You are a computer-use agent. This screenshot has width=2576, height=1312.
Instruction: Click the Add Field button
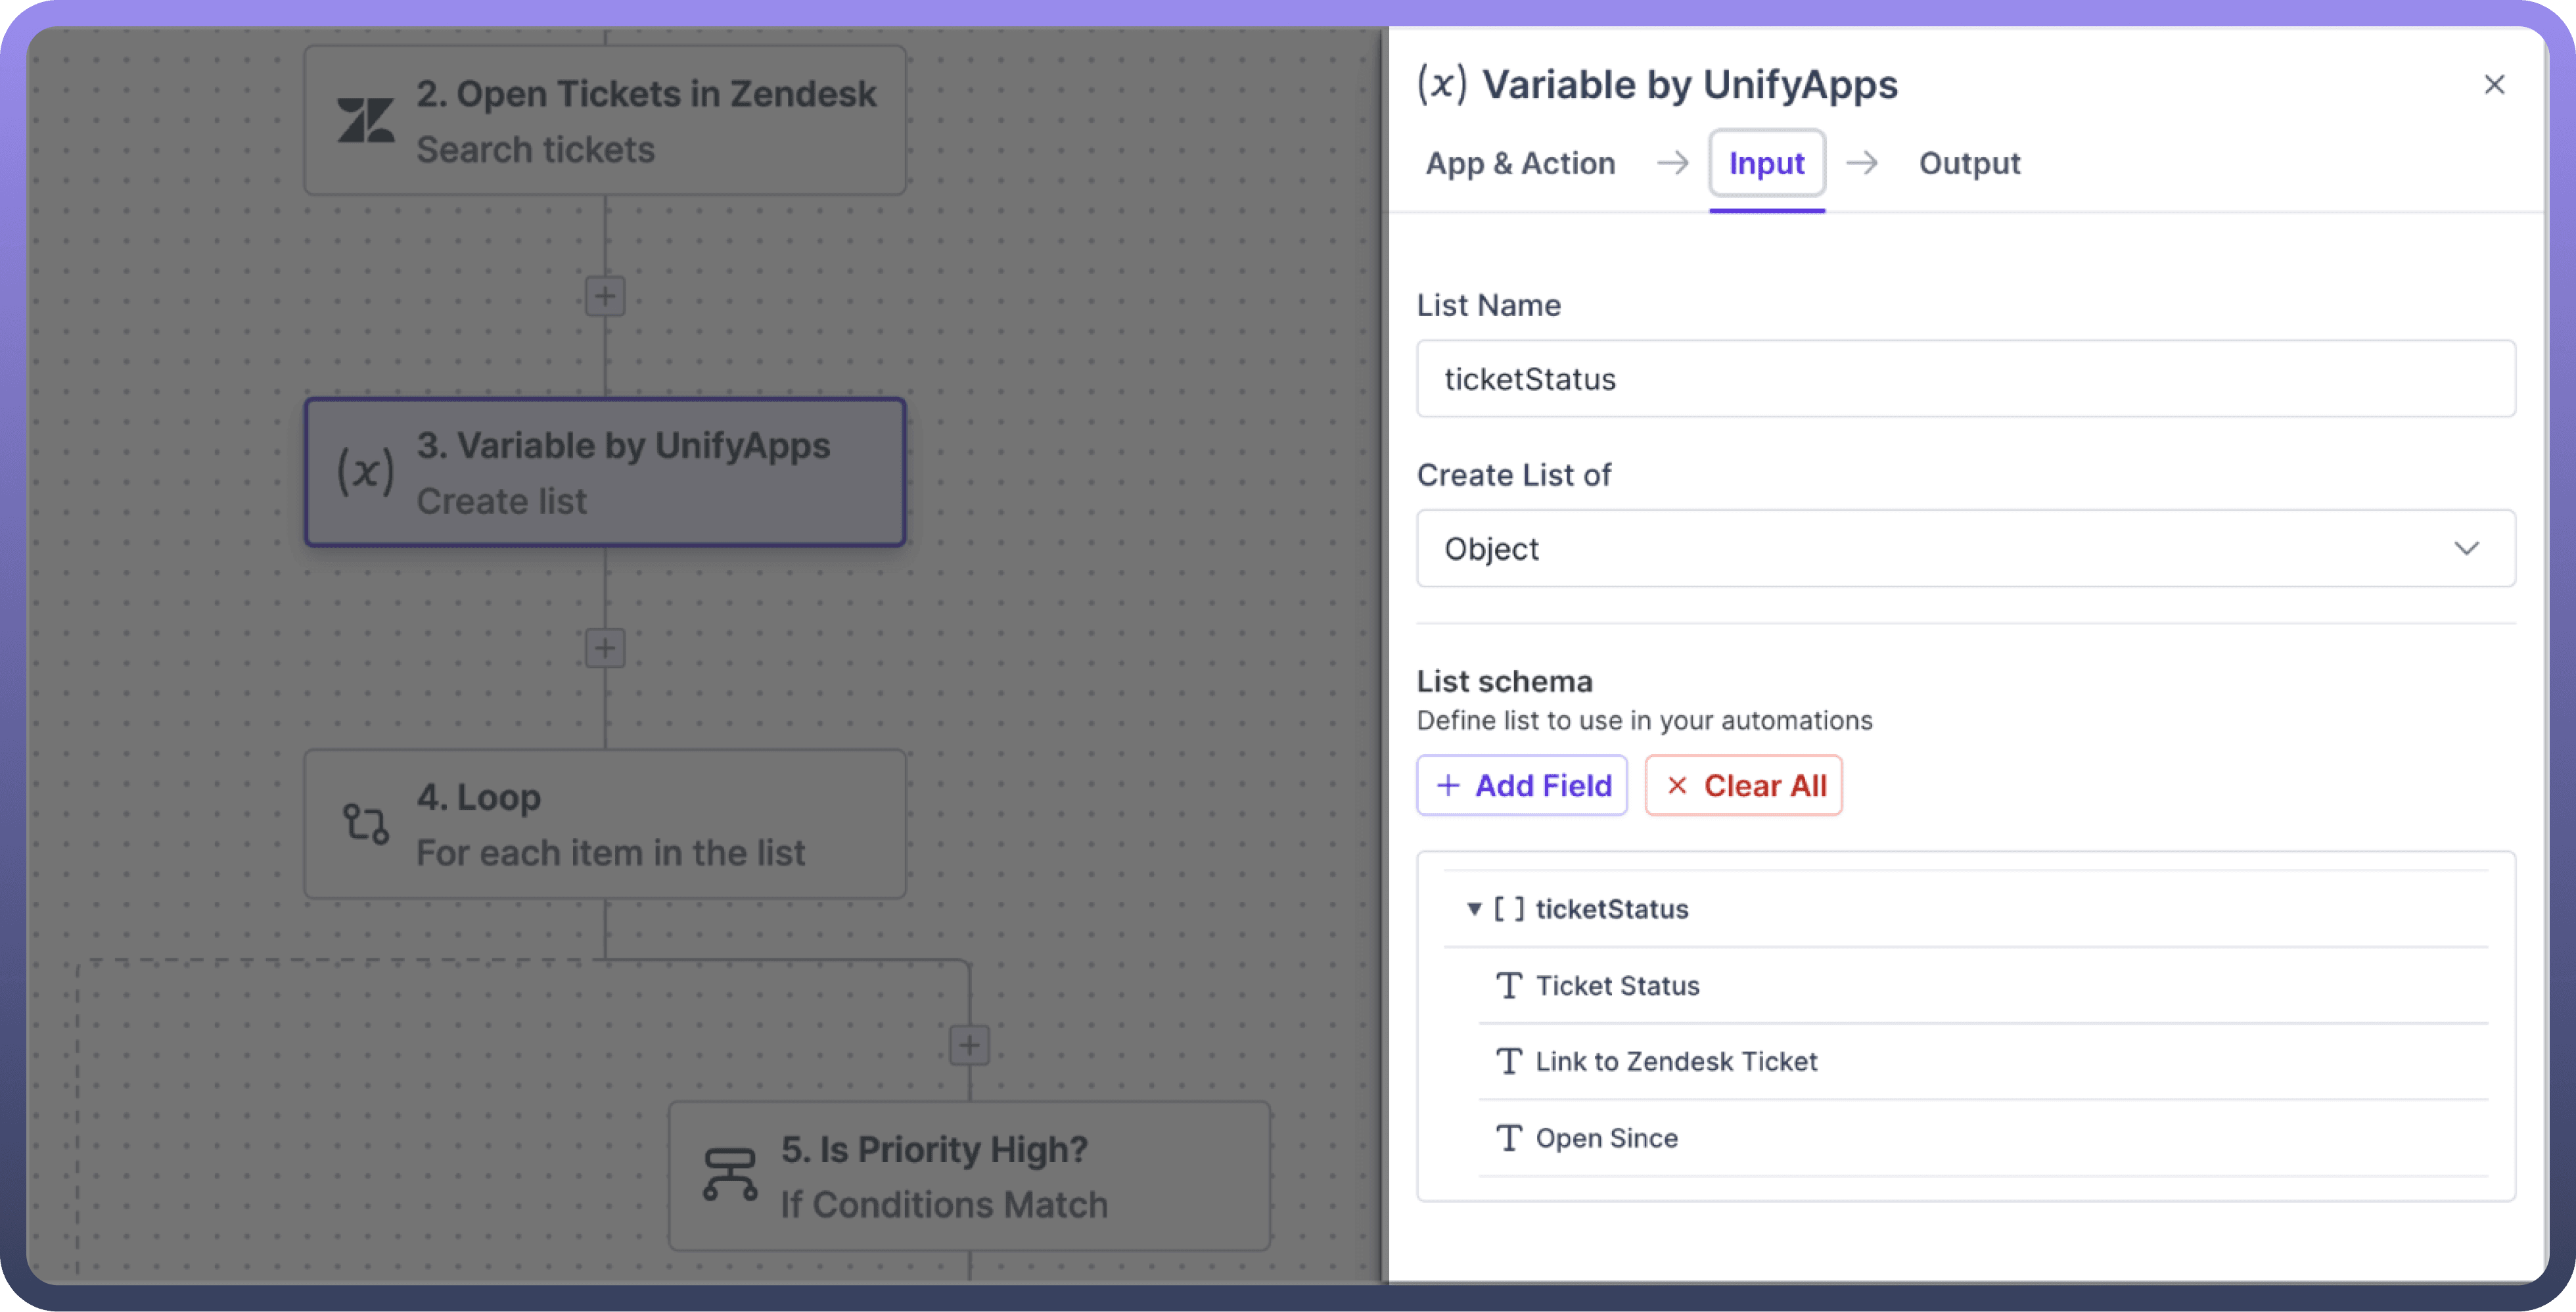[x=1521, y=786]
